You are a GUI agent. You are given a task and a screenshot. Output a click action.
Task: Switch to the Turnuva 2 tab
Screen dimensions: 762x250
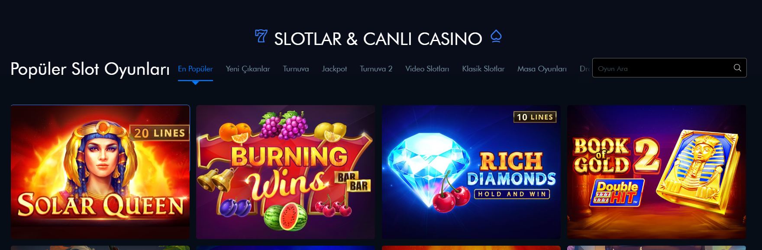[x=376, y=69]
